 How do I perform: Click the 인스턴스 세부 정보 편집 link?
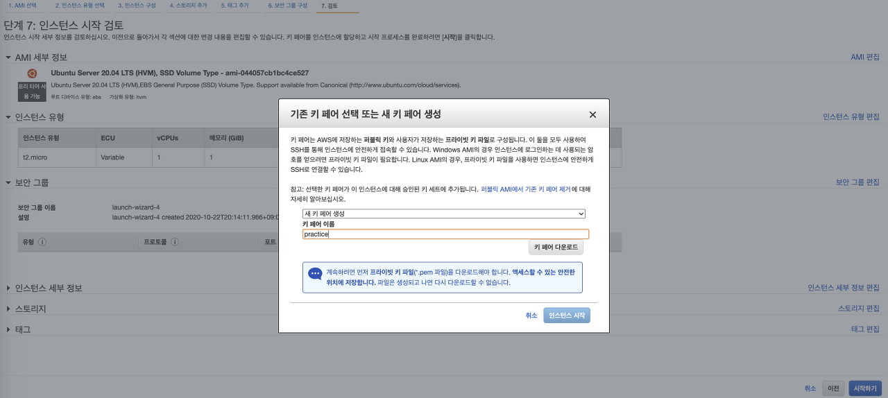tap(844, 288)
